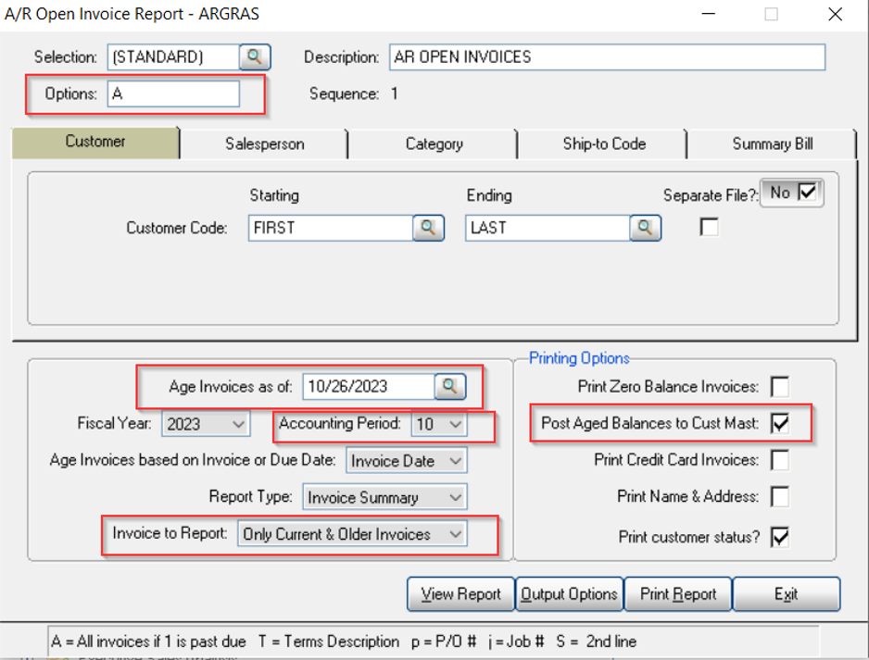Click the Ending Customer Code field
The width and height of the screenshot is (869, 660).
click(x=548, y=228)
